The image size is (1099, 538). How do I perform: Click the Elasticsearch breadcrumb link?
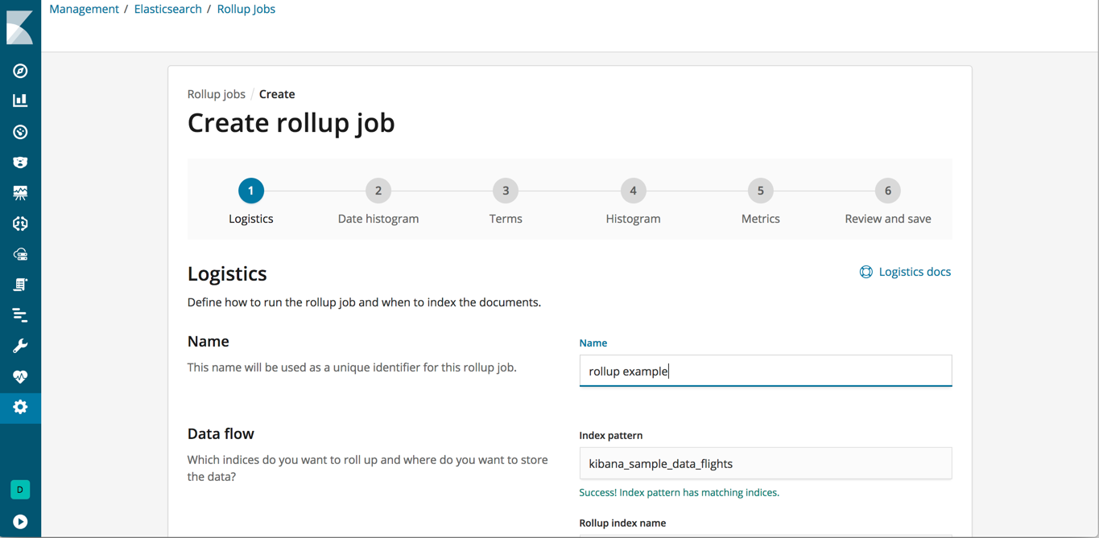[167, 9]
